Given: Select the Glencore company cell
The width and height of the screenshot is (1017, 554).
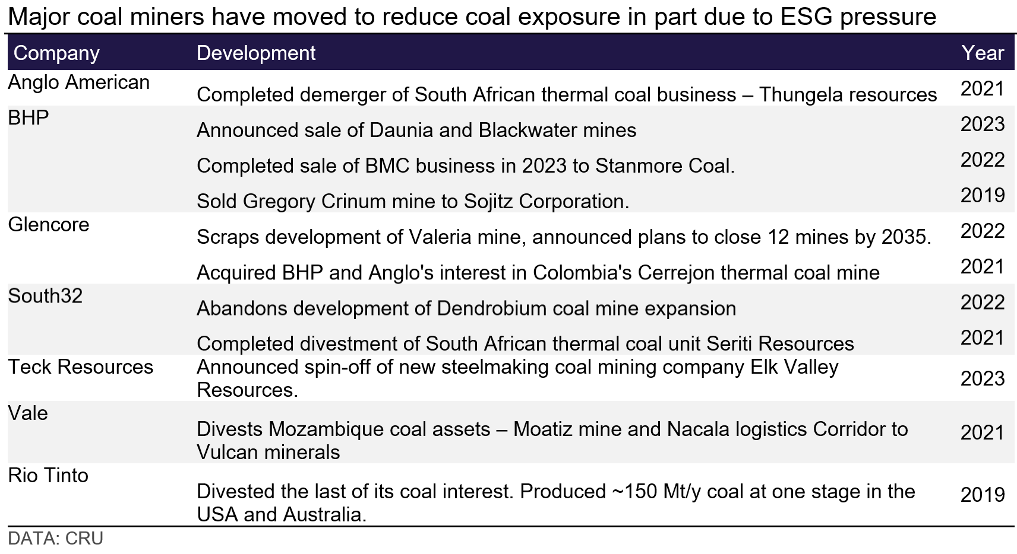Looking at the screenshot, I should [x=49, y=225].
